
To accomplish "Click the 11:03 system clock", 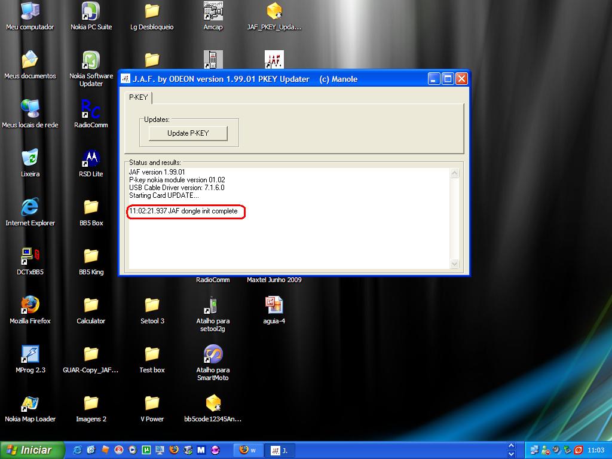I will (x=596, y=450).
